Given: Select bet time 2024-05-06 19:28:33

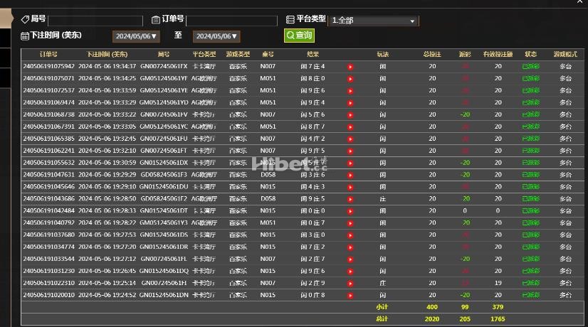Looking at the screenshot, I should tap(107, 211).
